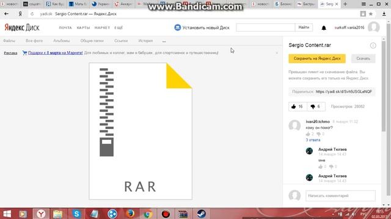Open the ПОЧТА service link
Screen dimensions: 391x219
(x=65, y=28)
